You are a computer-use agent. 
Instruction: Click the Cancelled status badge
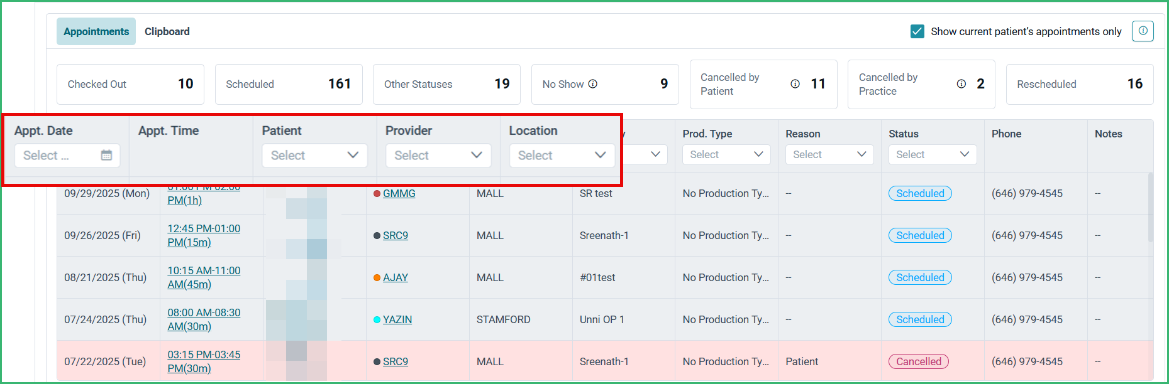(919, 361)
